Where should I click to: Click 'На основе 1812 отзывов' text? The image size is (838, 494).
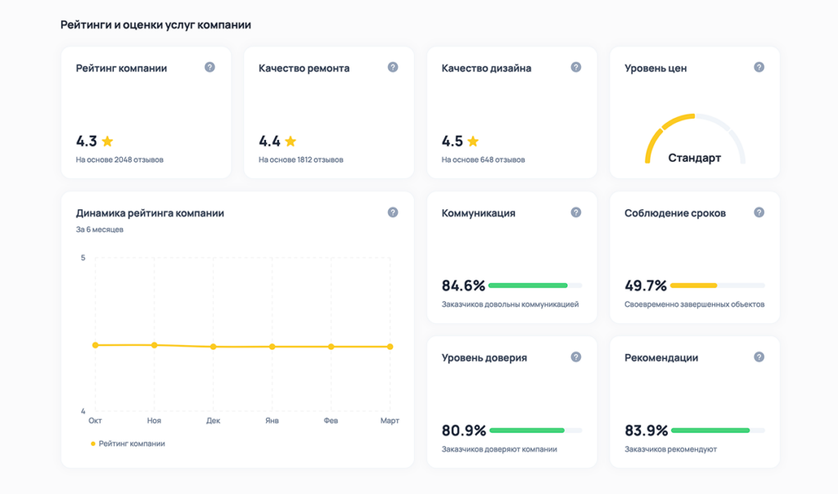[301, 159]
